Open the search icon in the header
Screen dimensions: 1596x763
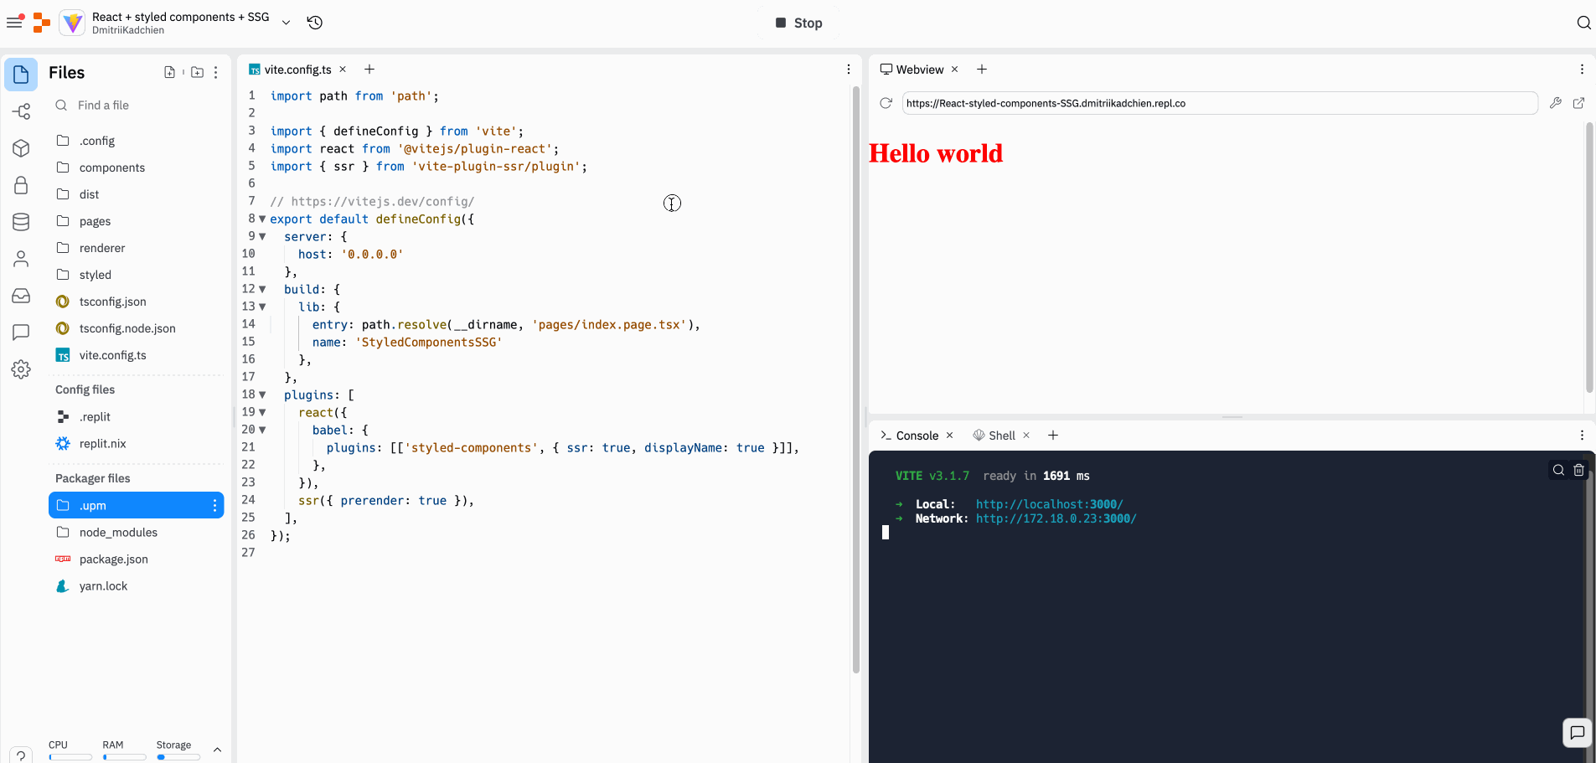pyautogui.click(x=1583, y=23)
